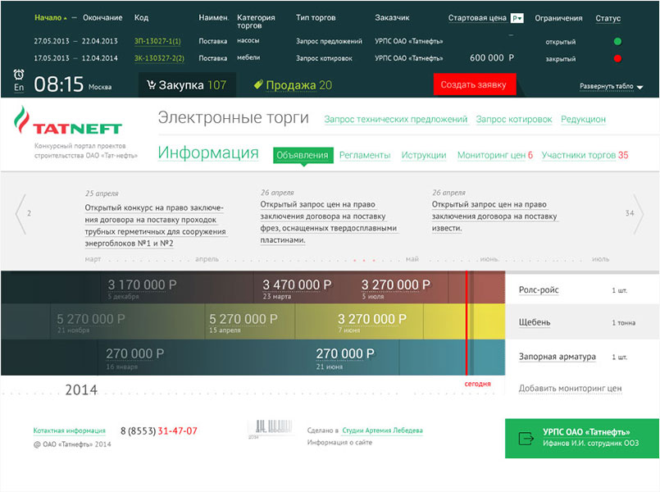Viewport: 660px width, 492px height.
Task: Sort the table by the Начало column
Action: (x=51, y=18)
